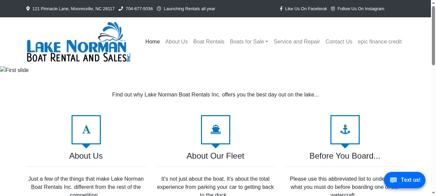Click the Facebook icon in top bar
Image resolution: width=436 pixels, height=196 pixels.
coord(281,9)
